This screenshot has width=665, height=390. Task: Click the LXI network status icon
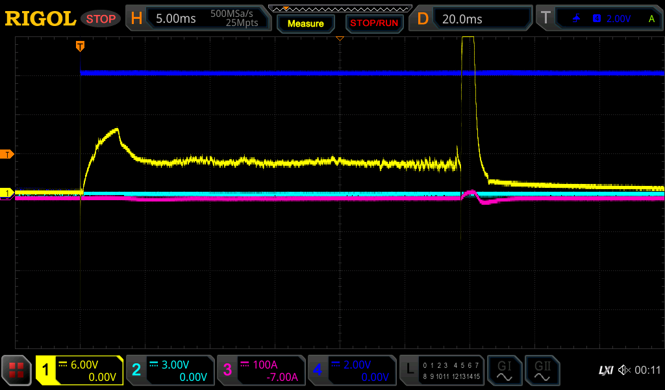pyautogui.click(x=605, y=370)
